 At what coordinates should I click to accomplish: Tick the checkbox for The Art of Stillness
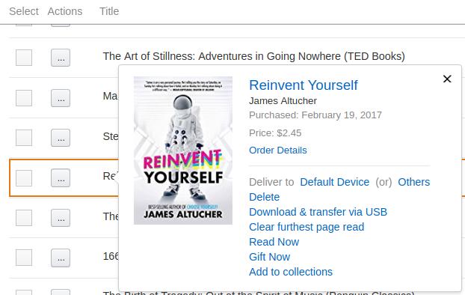coord(24,58)
